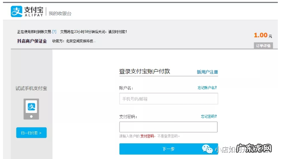
Task: Click the 我的收银台 header text
Action: (60, 13)
